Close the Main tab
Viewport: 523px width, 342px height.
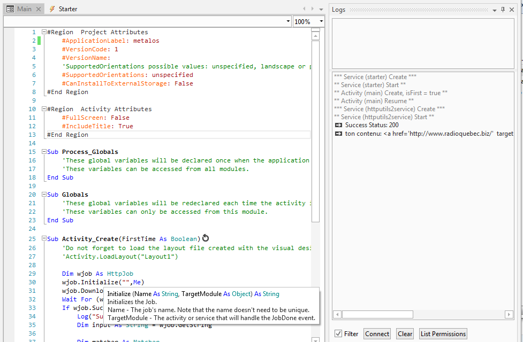click(39, 9)
